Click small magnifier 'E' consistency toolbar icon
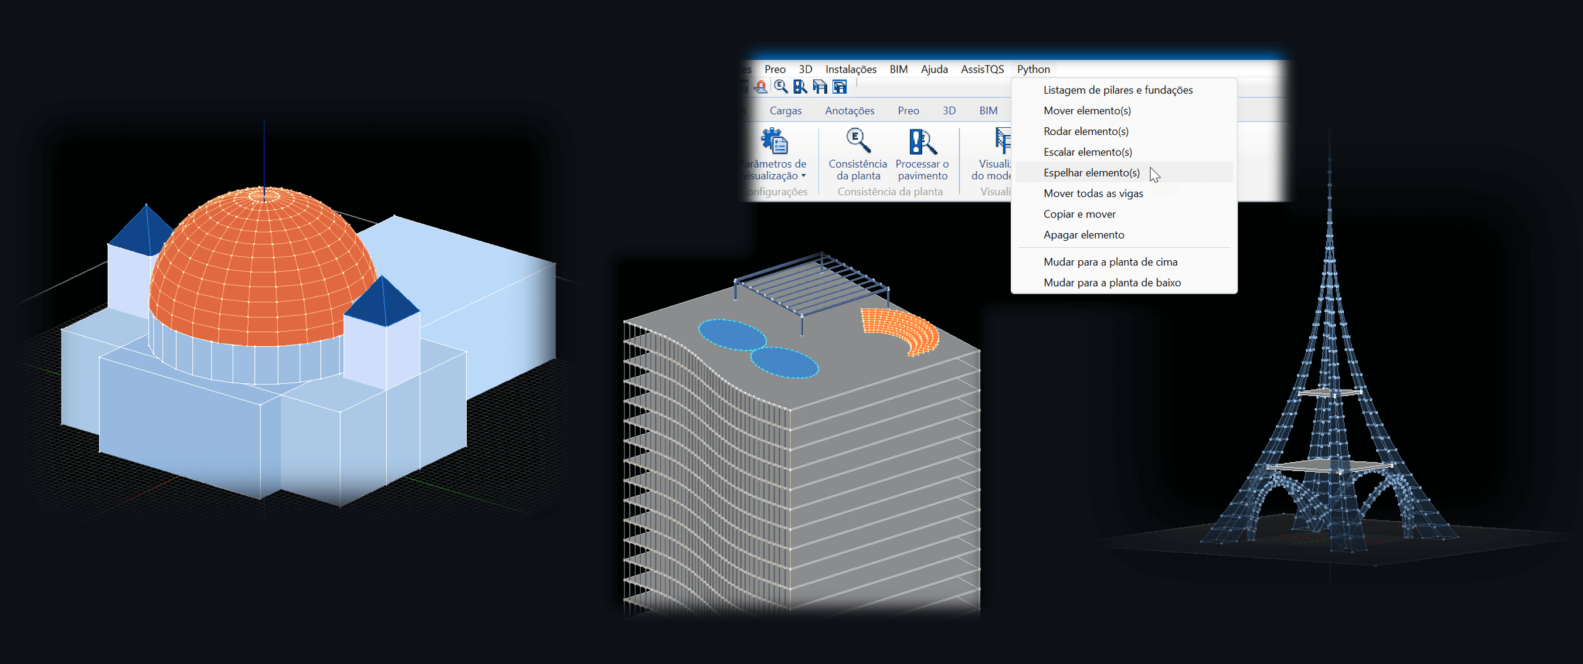Viewport: 1583px width, 664px height. click(x=780, y=87)
